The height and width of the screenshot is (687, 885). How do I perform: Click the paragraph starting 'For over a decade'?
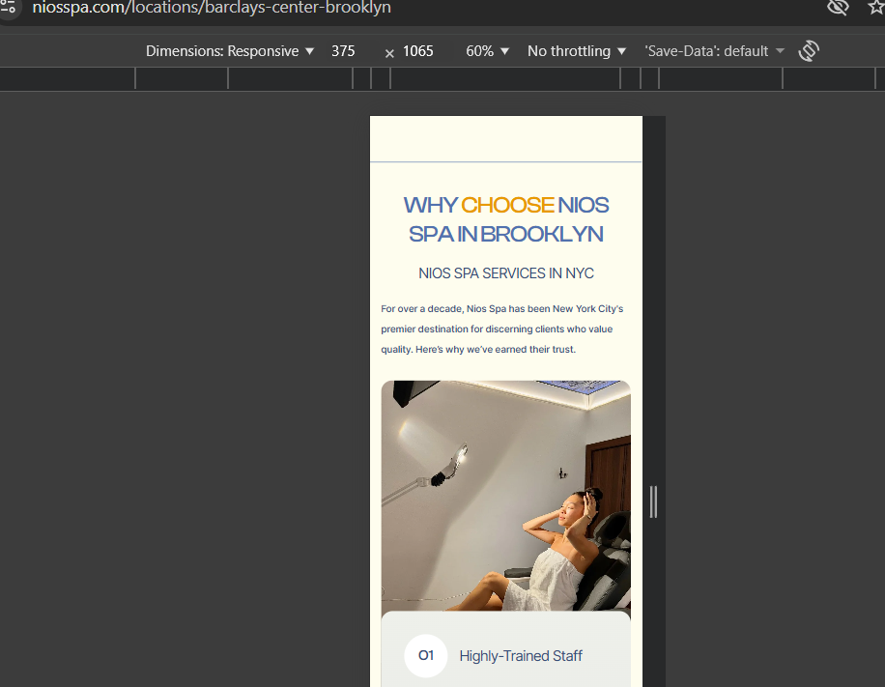pyautogui.click(x=502, y=329)
